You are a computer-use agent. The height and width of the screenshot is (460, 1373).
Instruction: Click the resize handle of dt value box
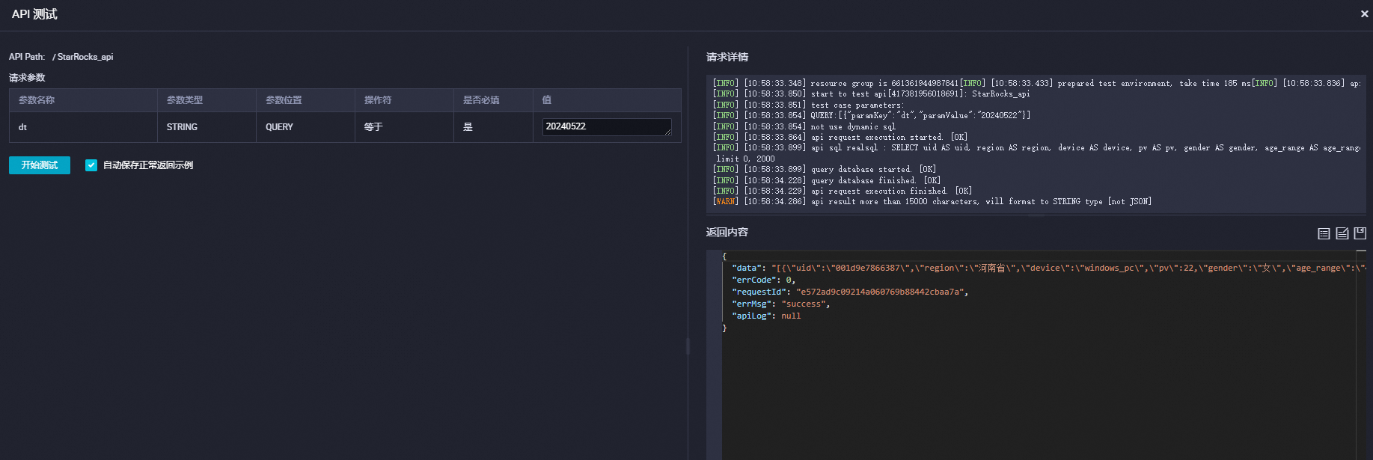click(x=667, y=132)
